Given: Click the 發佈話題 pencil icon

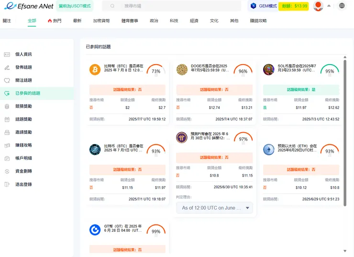Looking at the screenshot, I should click(7, 67).
